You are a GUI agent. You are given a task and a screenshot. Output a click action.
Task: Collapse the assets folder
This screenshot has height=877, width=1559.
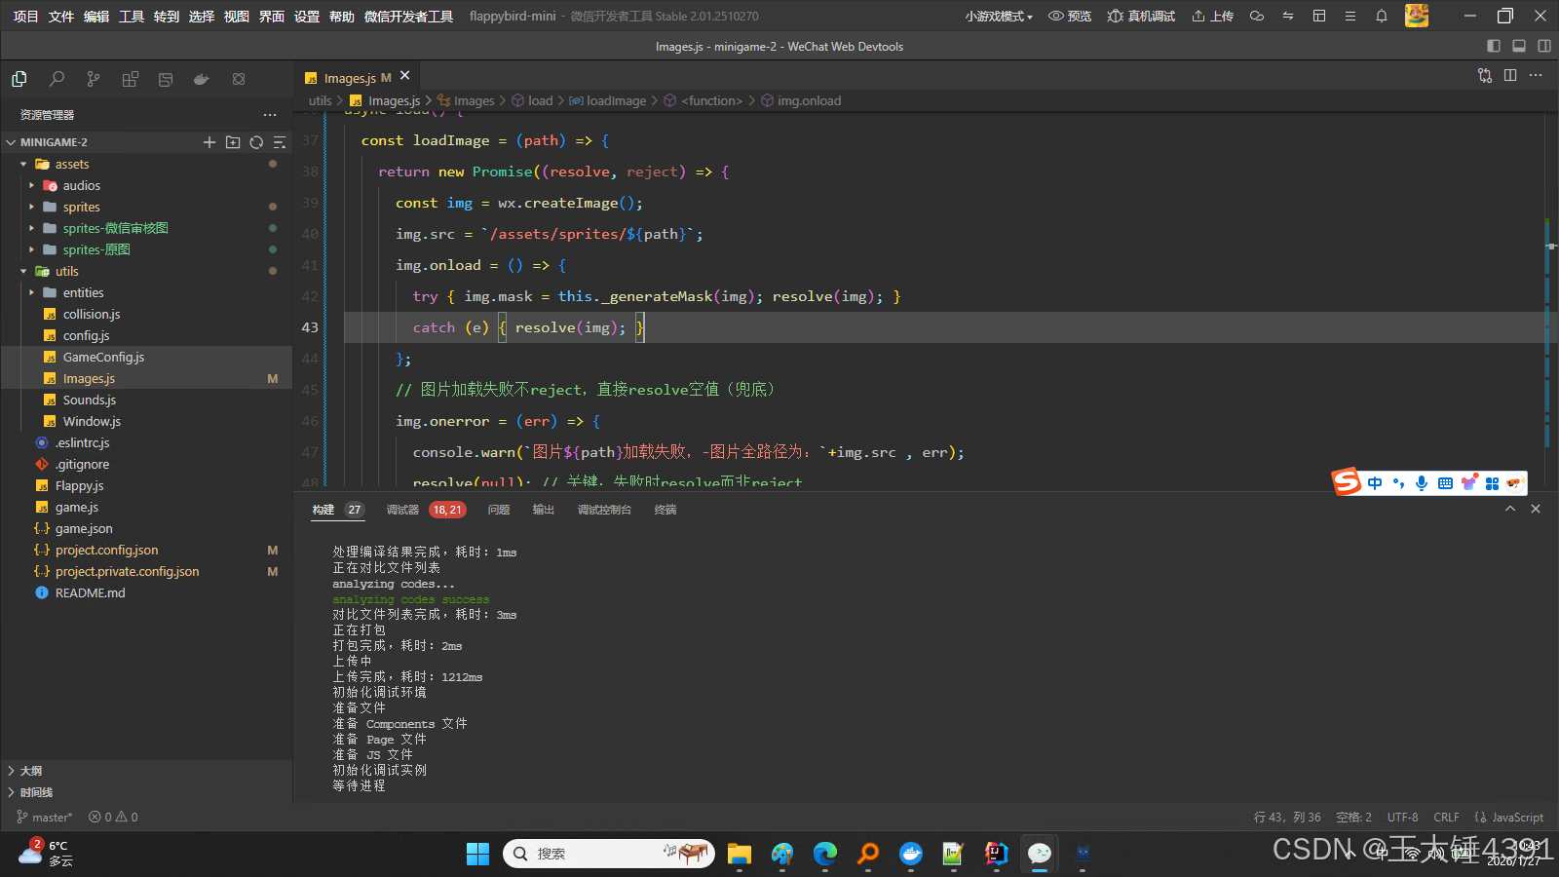point(23,164)
